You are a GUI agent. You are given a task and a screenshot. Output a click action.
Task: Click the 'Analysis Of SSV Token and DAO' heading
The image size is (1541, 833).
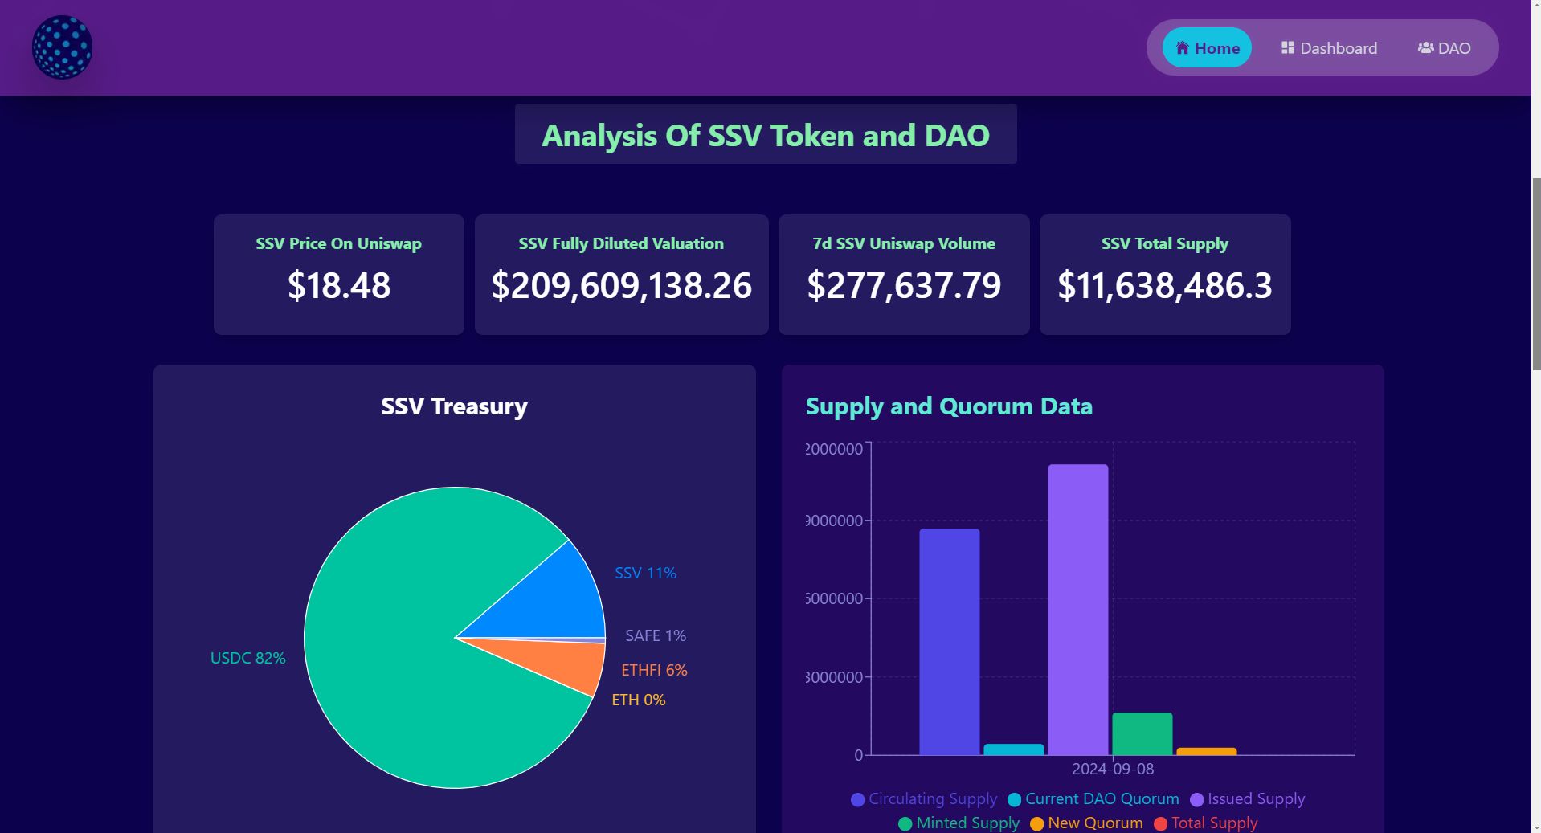(x=766, y=135)
